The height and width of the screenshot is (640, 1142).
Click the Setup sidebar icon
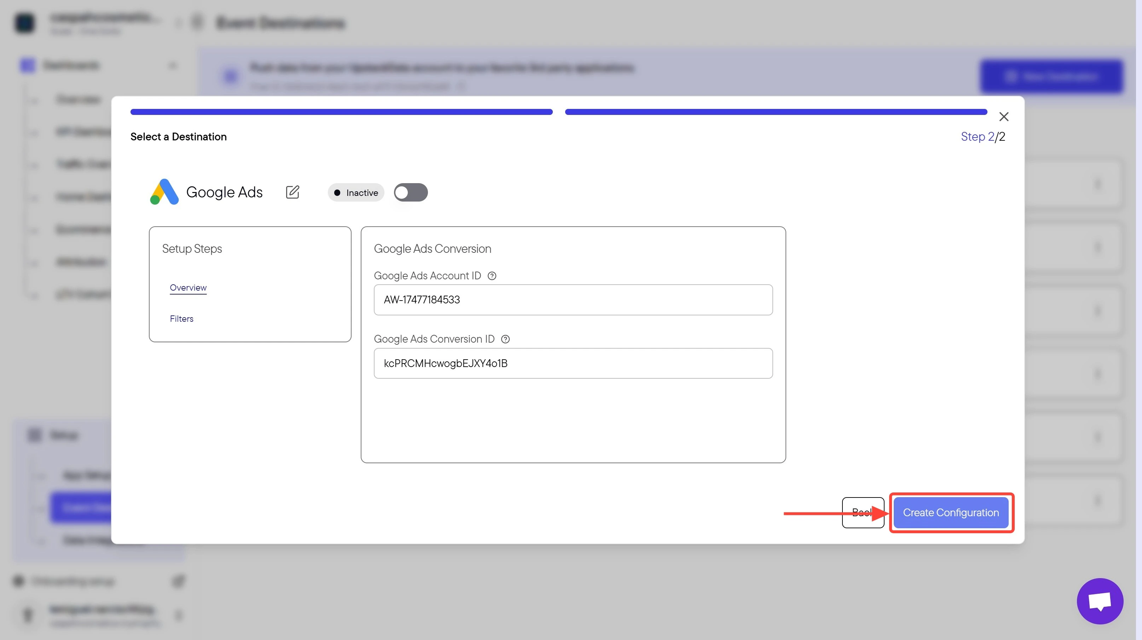point(35,435)
